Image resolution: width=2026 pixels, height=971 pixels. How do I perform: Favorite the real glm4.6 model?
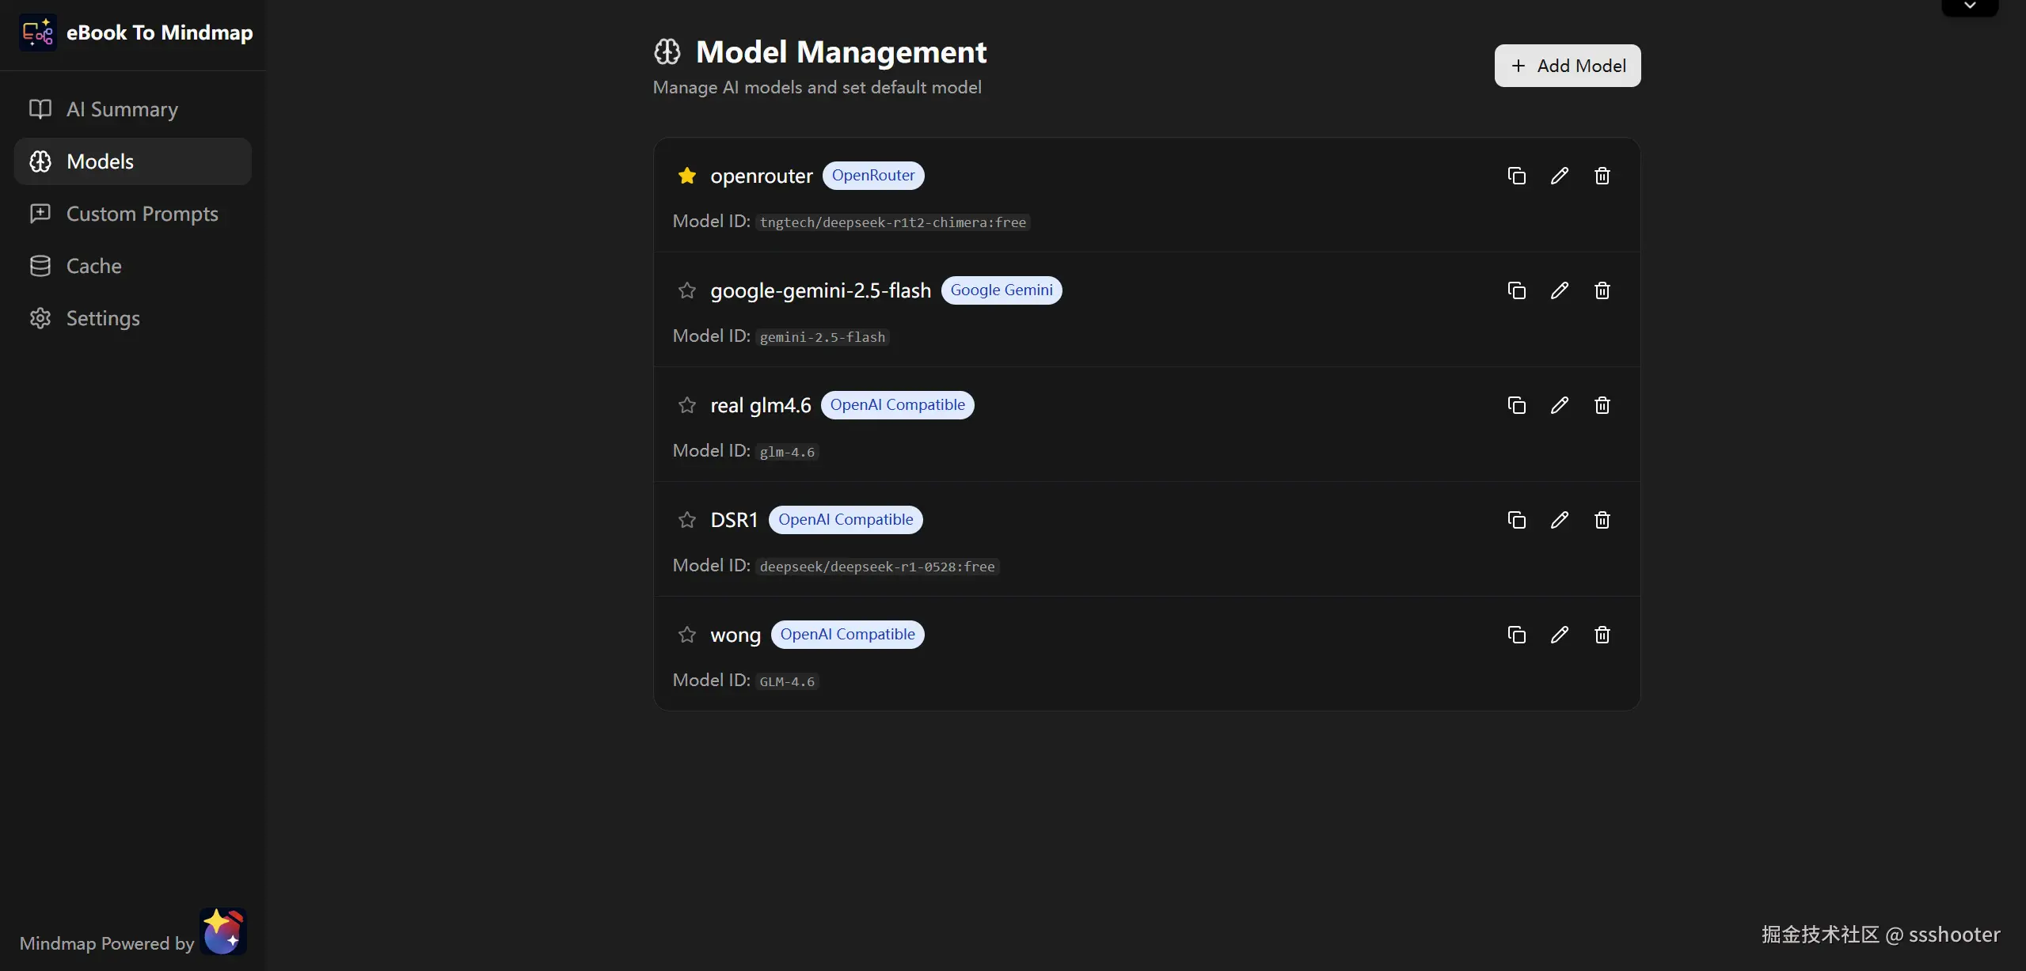click(x=686, y=405)
